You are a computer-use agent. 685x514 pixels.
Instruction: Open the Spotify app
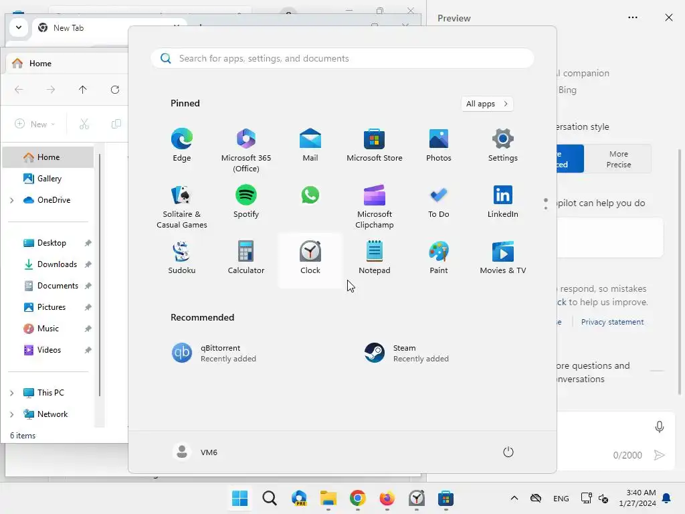pyautogui.click(x=246, y=201)
